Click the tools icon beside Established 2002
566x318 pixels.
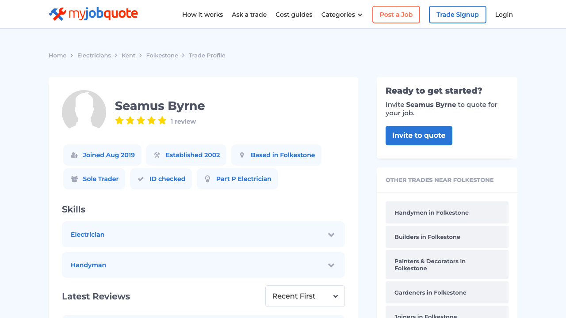157,155
